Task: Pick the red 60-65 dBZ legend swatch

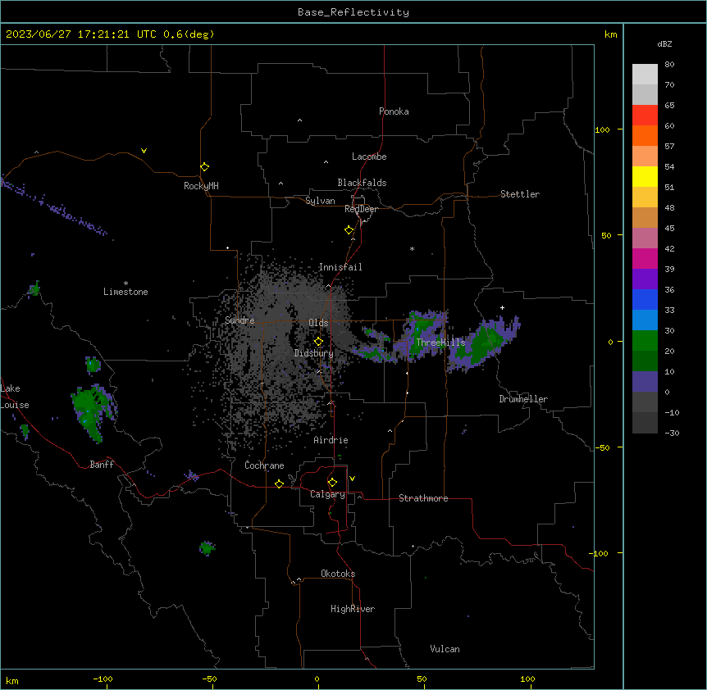Action: [x=645, y=116]
